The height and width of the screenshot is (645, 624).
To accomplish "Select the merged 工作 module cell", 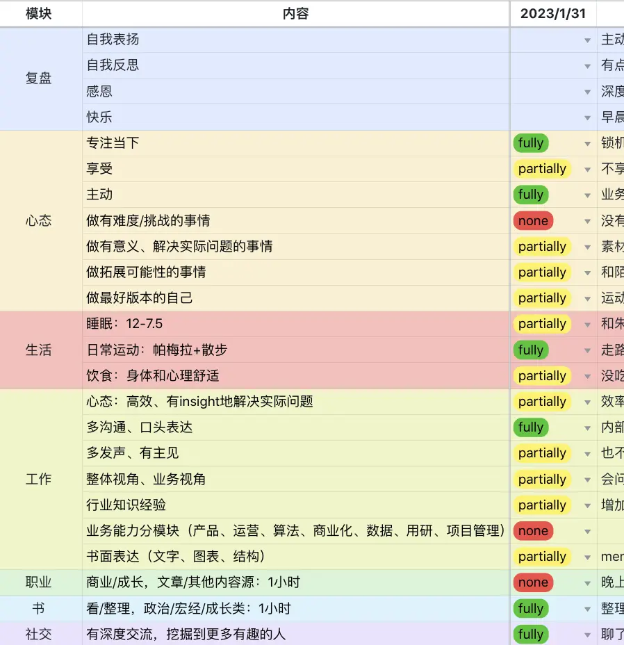I will 39,480.
